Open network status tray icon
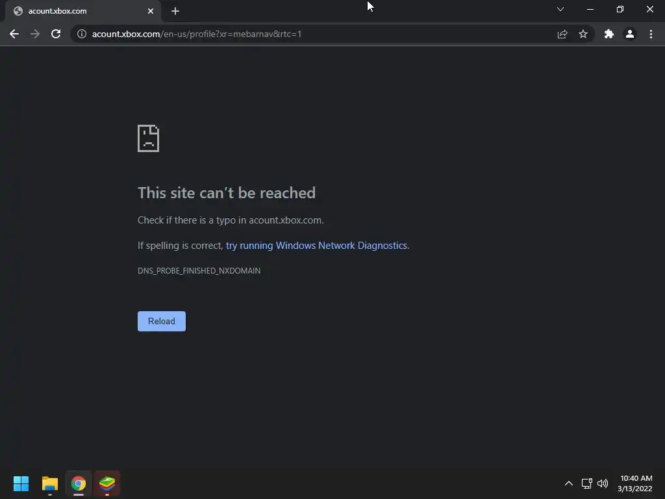Viewport: 665px width, 499px height. [586, 483]
